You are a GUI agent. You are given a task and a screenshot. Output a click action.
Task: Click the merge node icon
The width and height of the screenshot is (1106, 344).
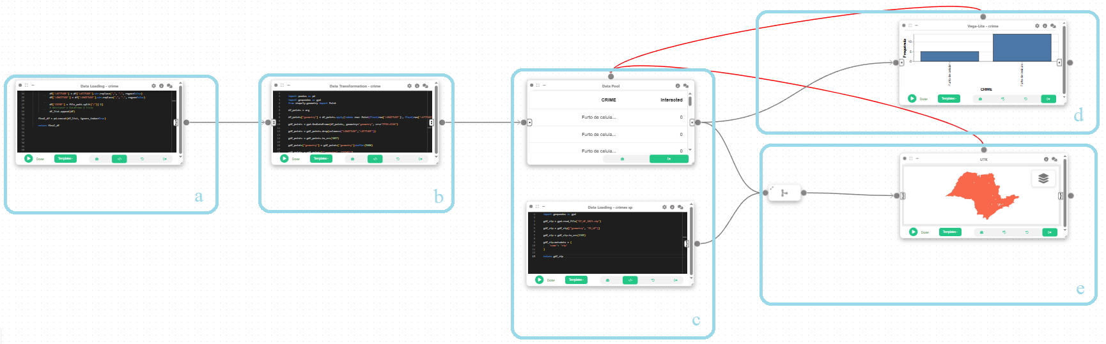[784, 193]
